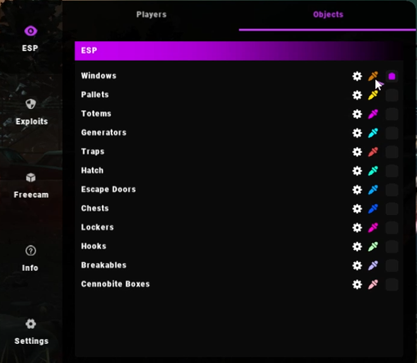Select the Objects tab
The height and width of the screenshot is (363, 417).
pyautogui.click(x=328, y=14)
